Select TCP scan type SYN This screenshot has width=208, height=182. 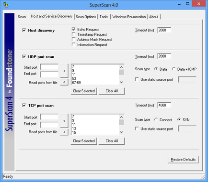point(179,119)
